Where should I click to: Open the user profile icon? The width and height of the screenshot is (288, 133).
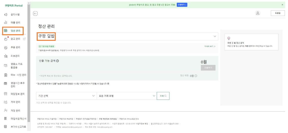click(x=258, y=13)
